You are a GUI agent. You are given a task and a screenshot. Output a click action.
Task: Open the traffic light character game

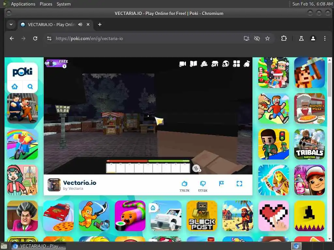[x=274, y=144]
